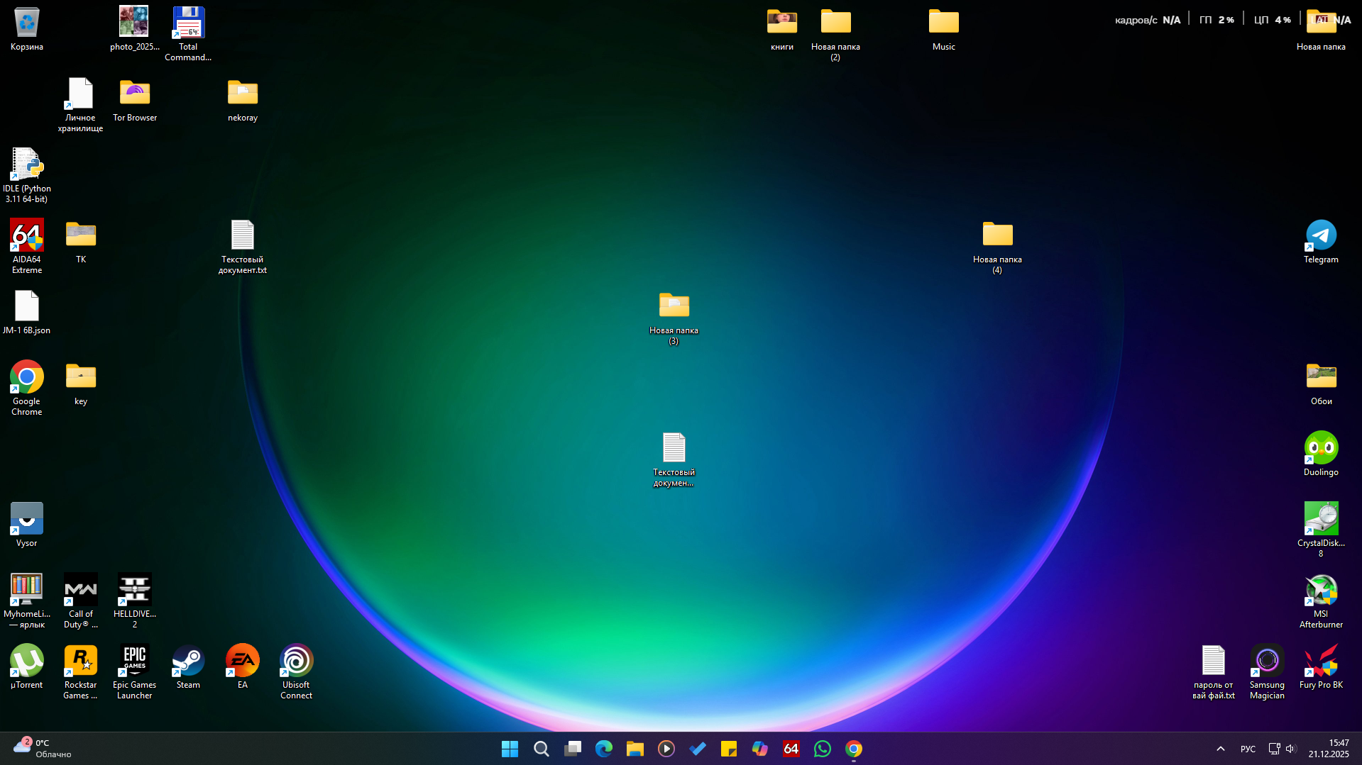This screenshot has height=765, width=1362.
Task: Click the ЦП 4% overlay readout
Action: click(x=1272, y=20)
